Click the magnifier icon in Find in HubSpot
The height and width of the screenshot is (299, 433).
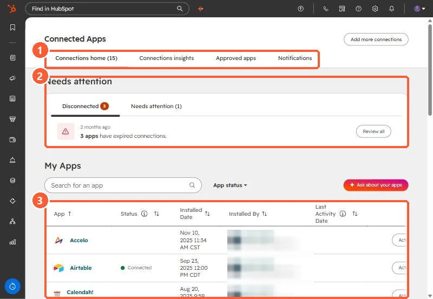pos(180,9)
